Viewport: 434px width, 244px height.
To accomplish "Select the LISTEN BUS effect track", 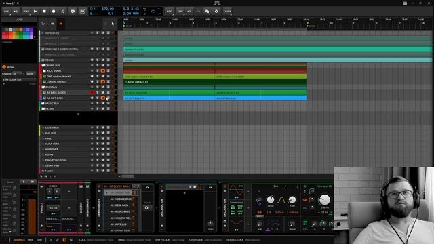I will coord(52,127).
